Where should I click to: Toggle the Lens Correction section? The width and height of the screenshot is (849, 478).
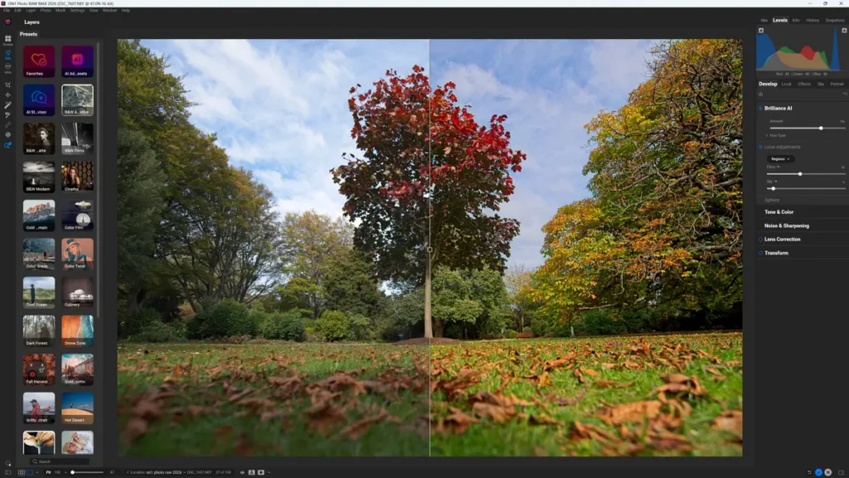click(x=759, y=239)
